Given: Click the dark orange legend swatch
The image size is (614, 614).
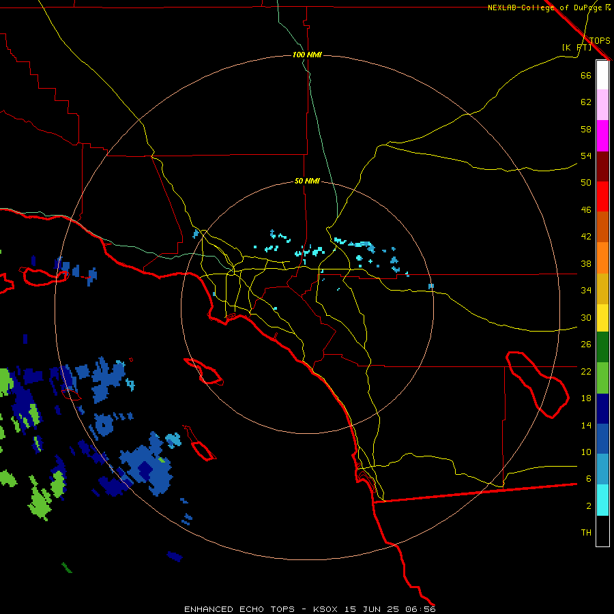Looking at the screenshot, I should click(x=602, y=227).
